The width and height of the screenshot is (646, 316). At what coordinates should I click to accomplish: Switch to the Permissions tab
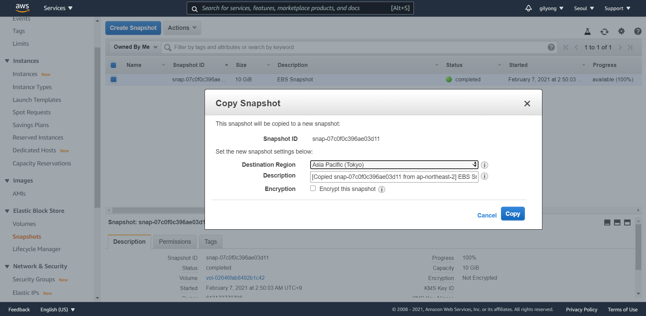pyautogui.click(x=175, y=242)
